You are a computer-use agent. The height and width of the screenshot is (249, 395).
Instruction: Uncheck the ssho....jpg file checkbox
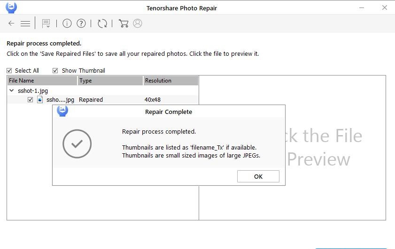click(30, 100)
